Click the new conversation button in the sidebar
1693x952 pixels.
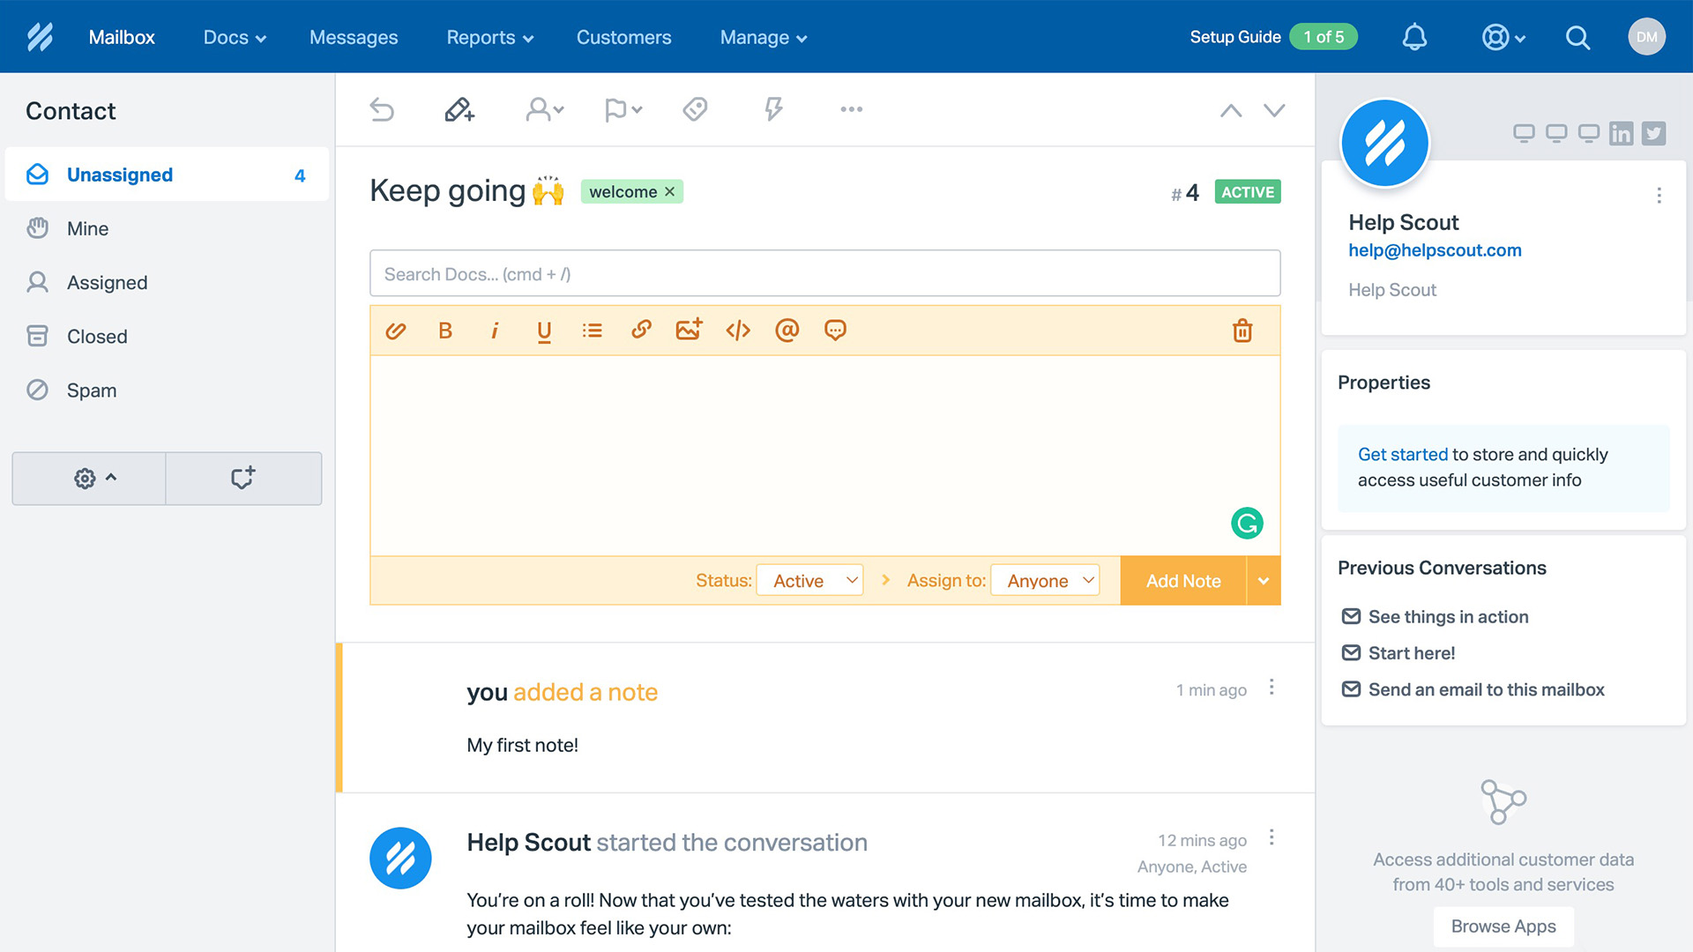pyautogui.click(x=243, y=479)
